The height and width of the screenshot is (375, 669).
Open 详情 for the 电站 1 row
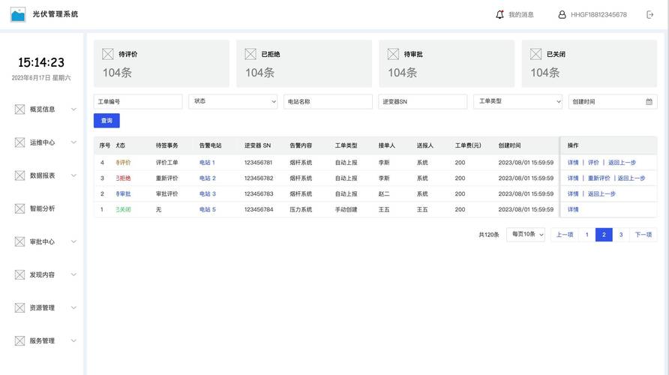coord(573,163)
